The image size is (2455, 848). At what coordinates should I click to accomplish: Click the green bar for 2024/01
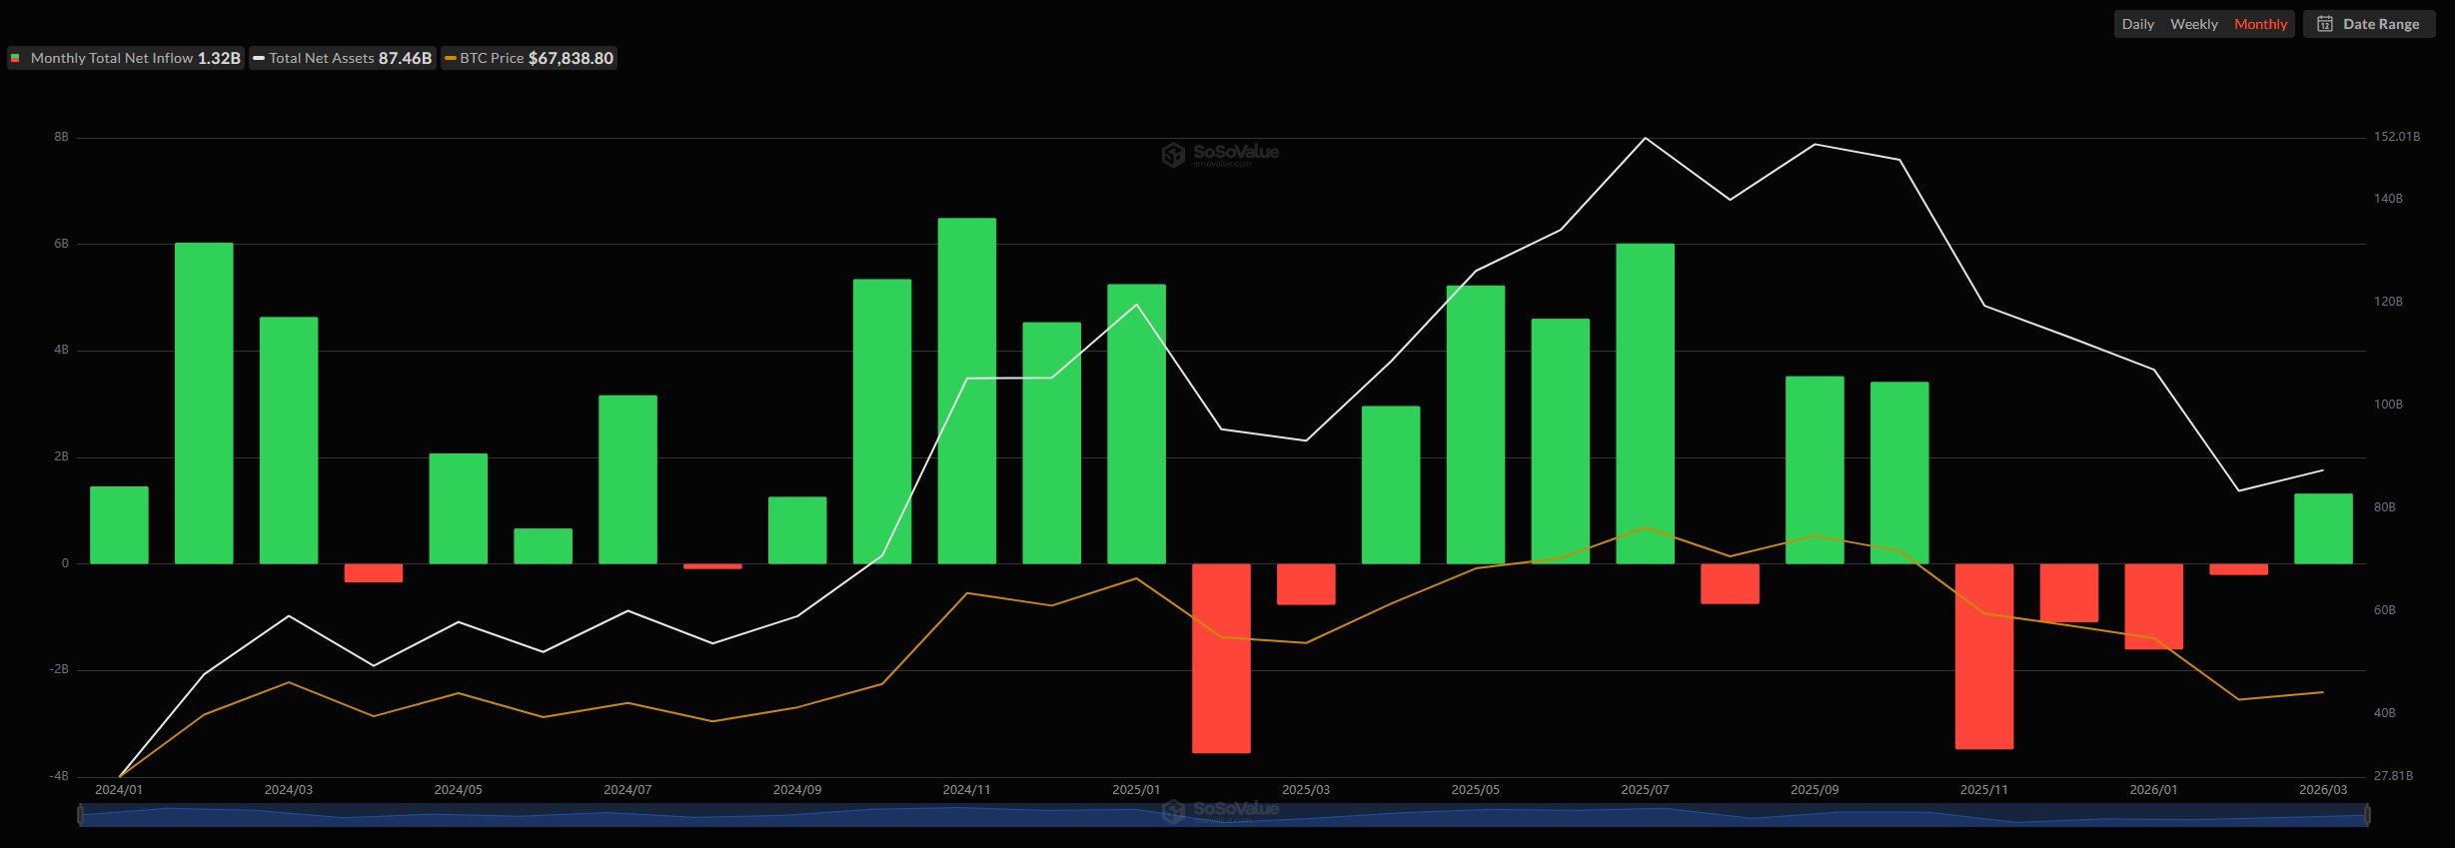[x=119, y=525]
